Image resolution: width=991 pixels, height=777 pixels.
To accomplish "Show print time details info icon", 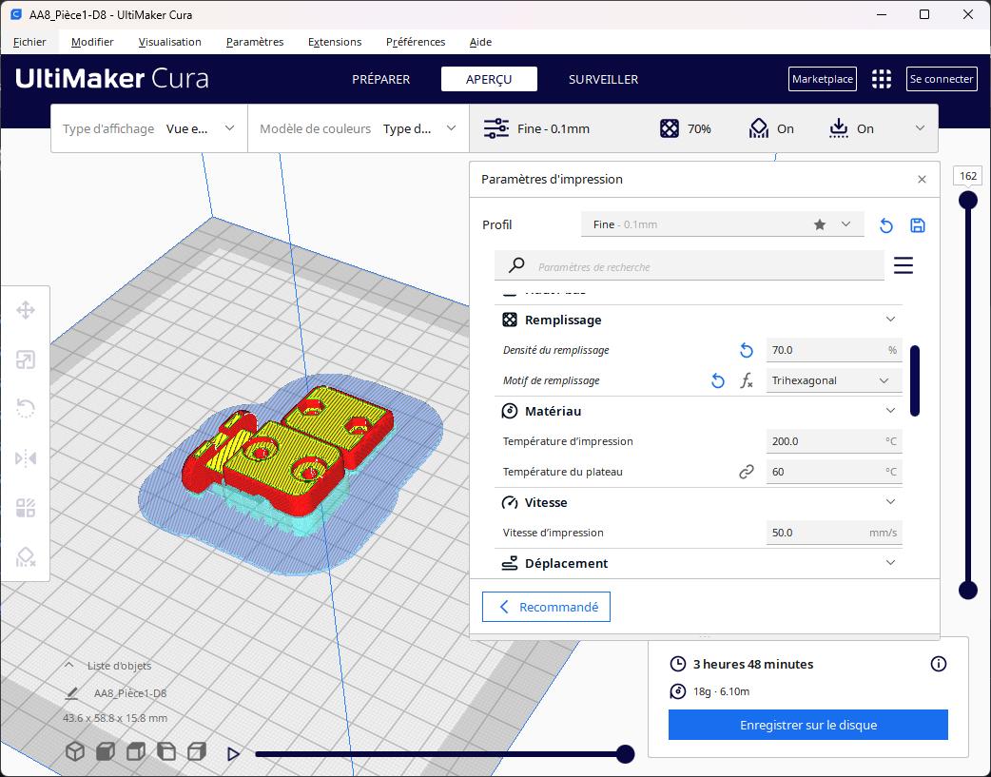I will [x=939, y=664].
